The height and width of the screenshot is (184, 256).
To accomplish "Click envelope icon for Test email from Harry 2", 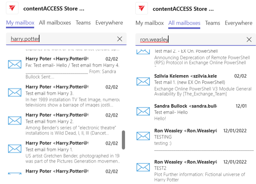I will pyautogui.click(x=14, y=121).
